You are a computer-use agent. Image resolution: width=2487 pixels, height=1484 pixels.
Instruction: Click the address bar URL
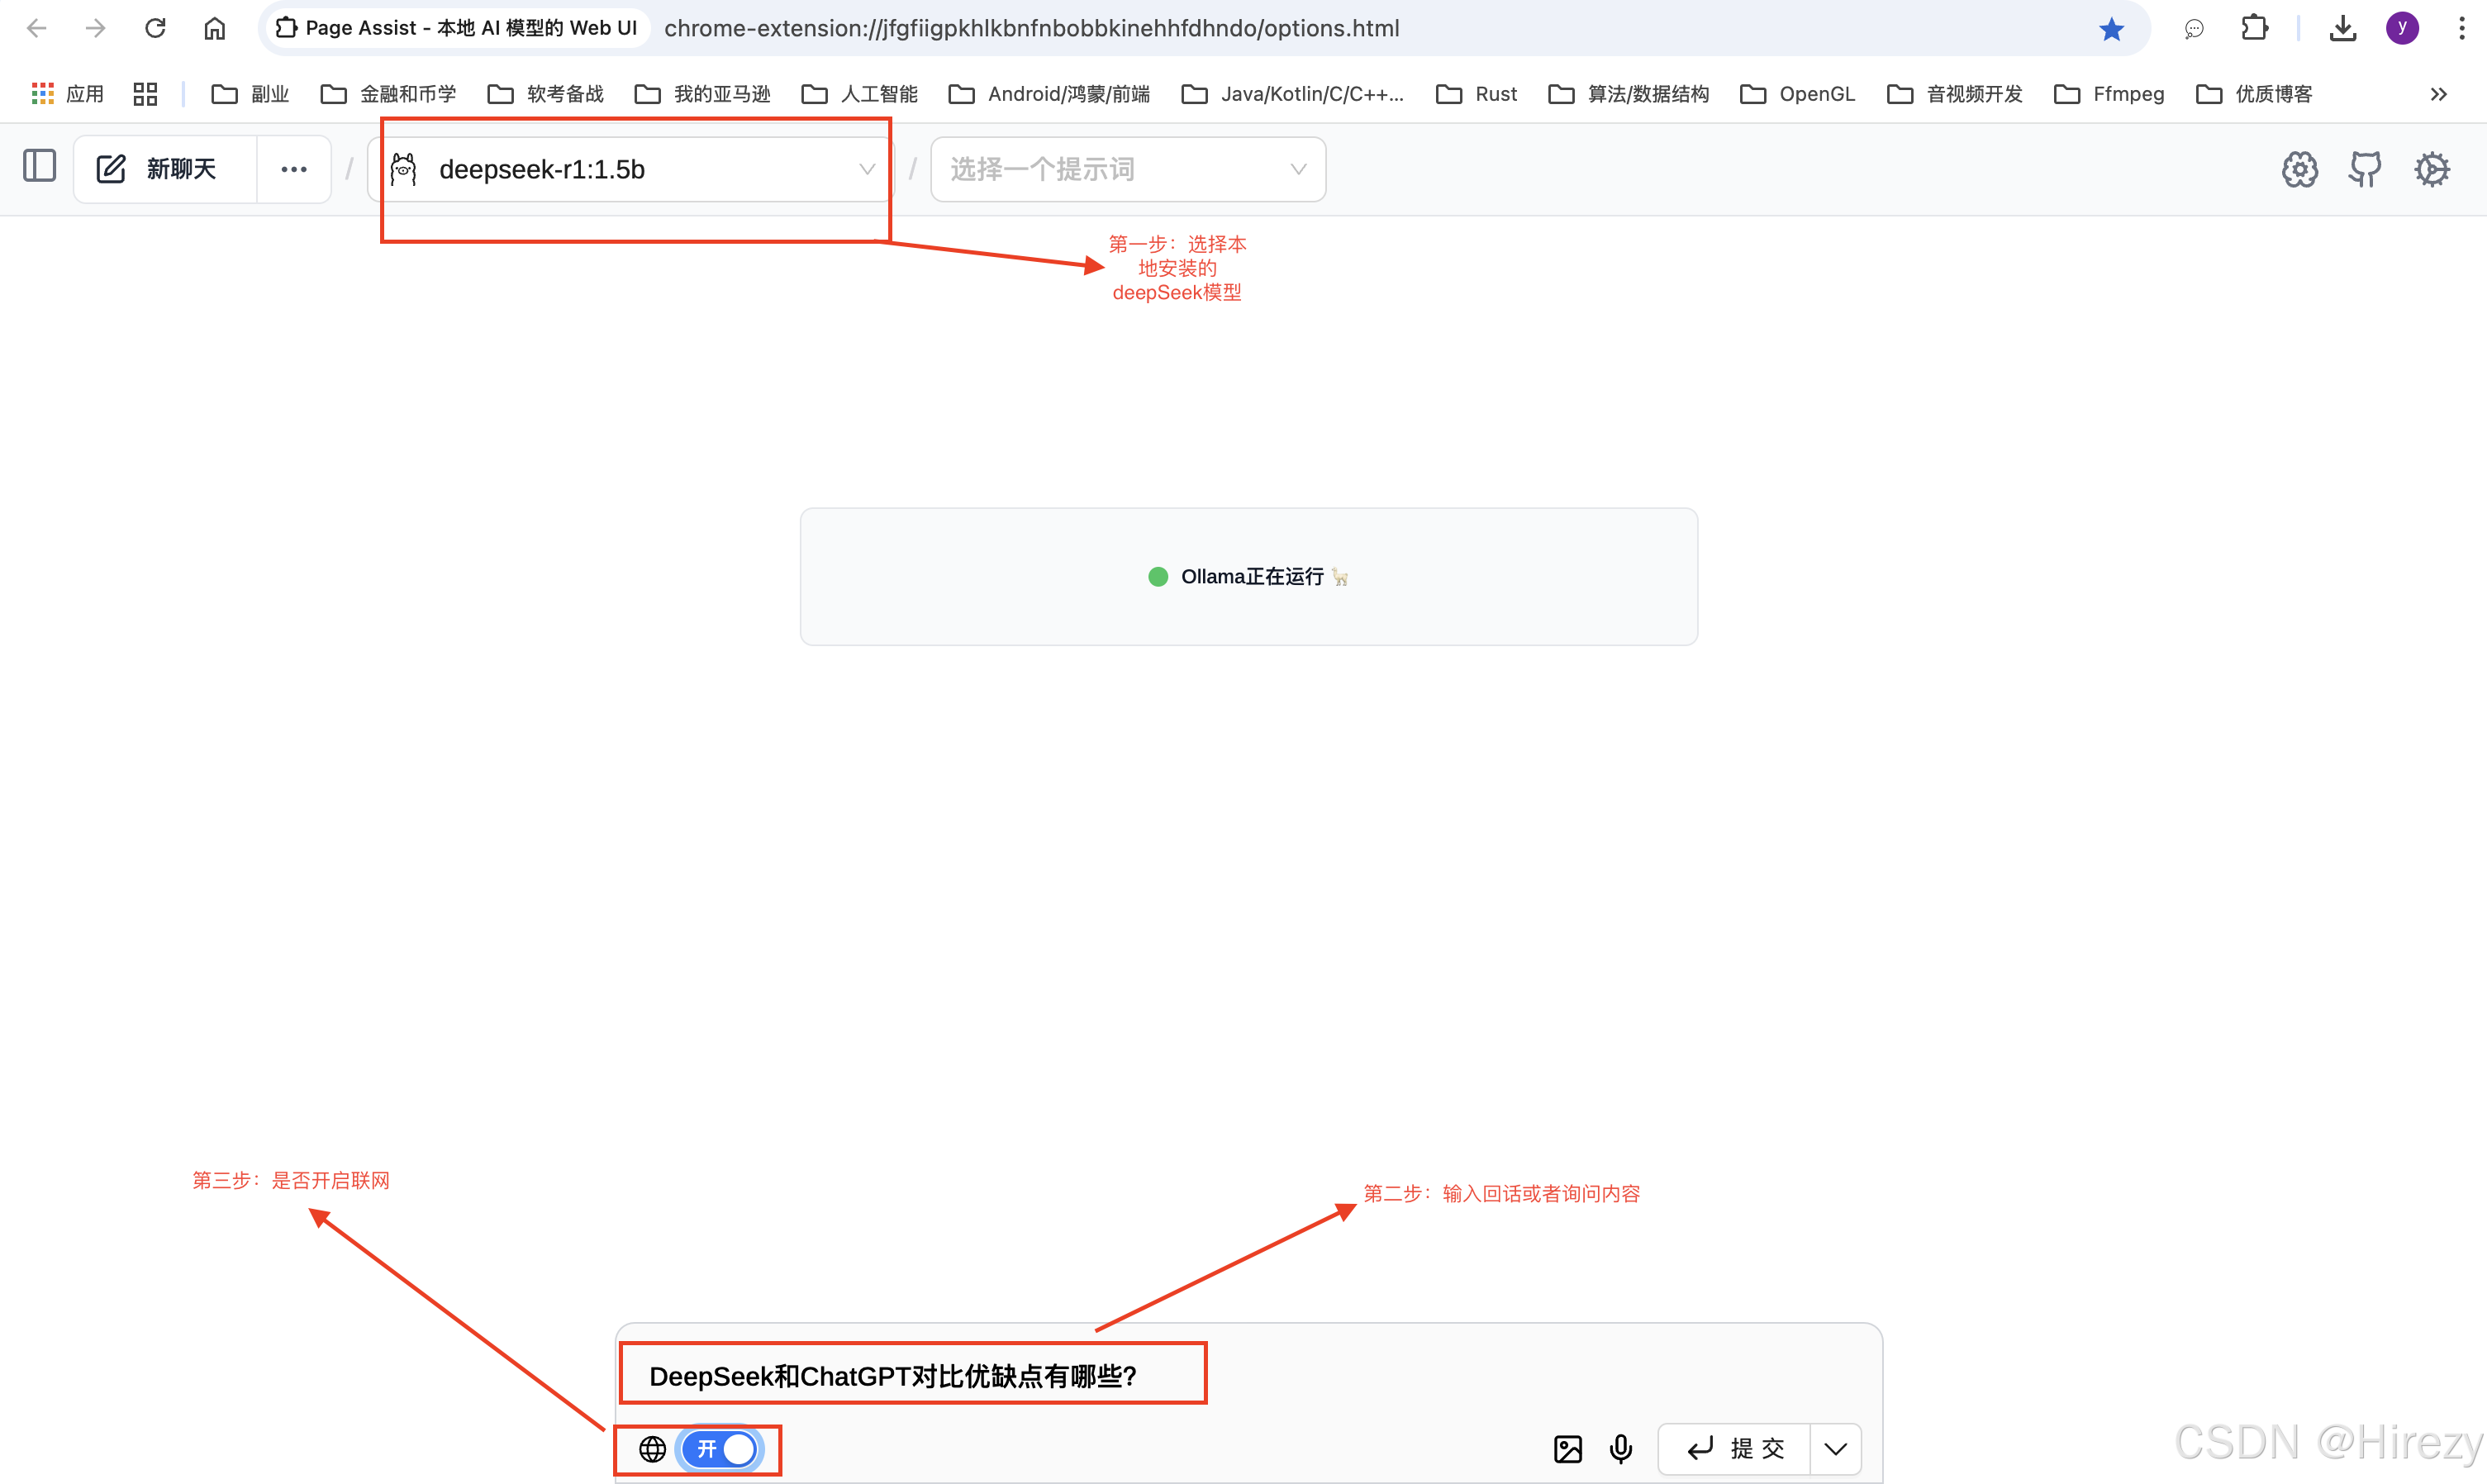click(x=1031, y=28)
